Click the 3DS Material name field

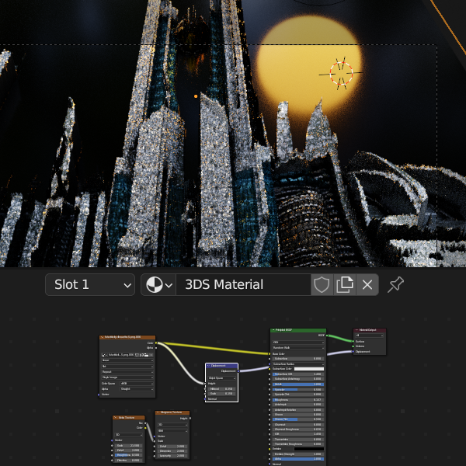(243, 285)
